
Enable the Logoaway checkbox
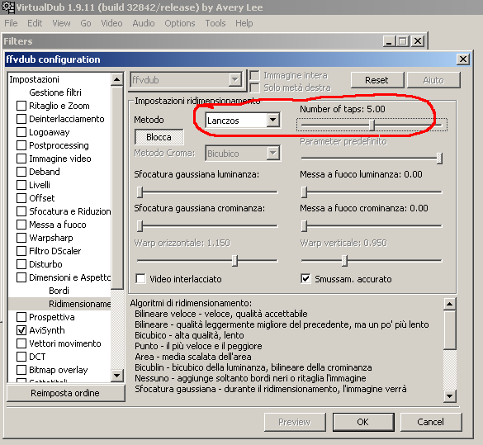coord(21,132)
